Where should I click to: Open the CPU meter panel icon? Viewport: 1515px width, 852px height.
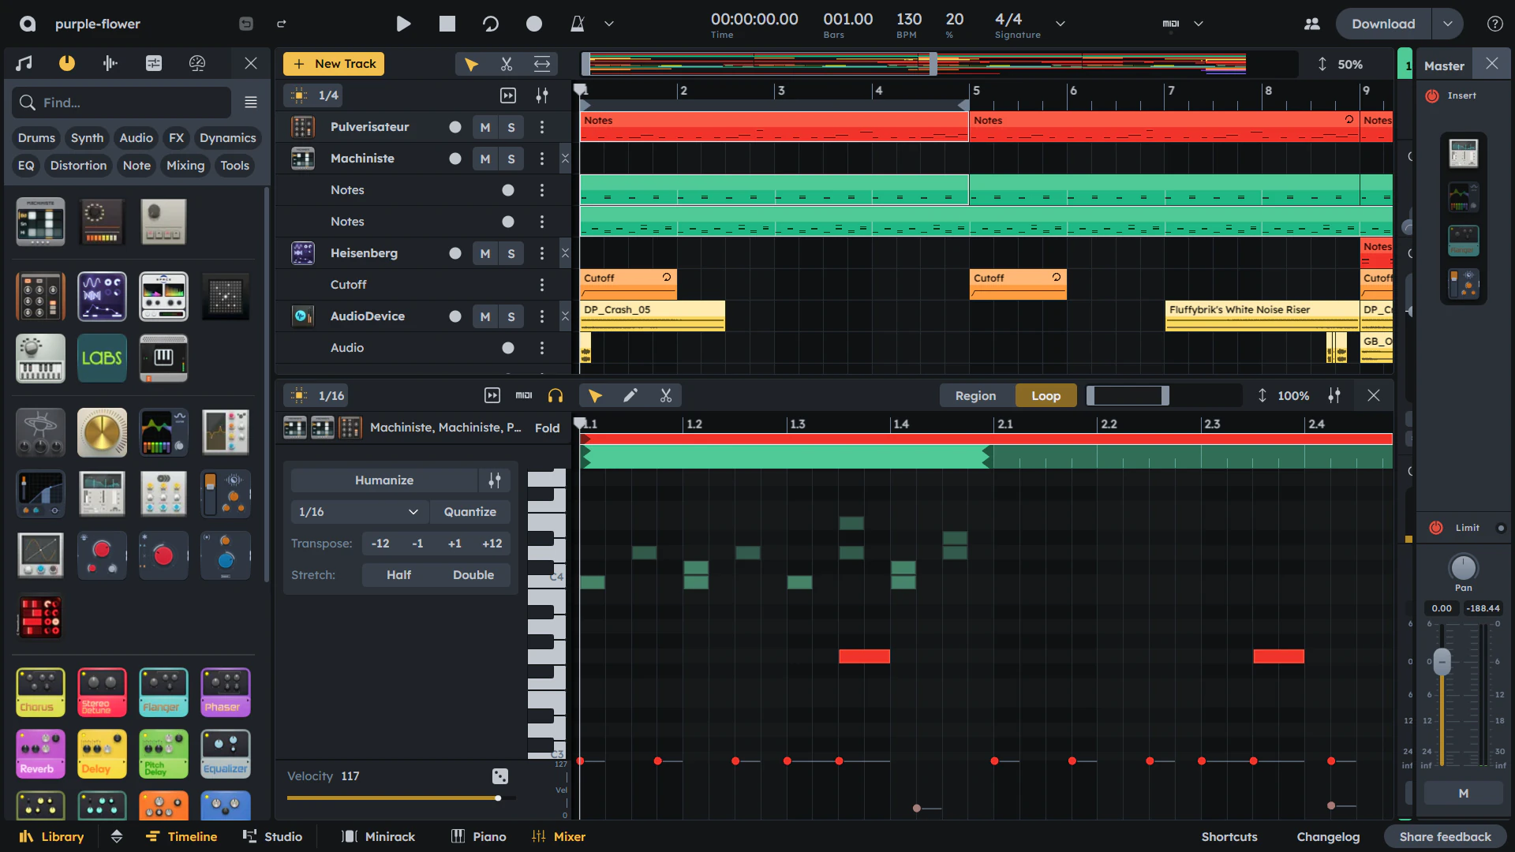[197, 63]
